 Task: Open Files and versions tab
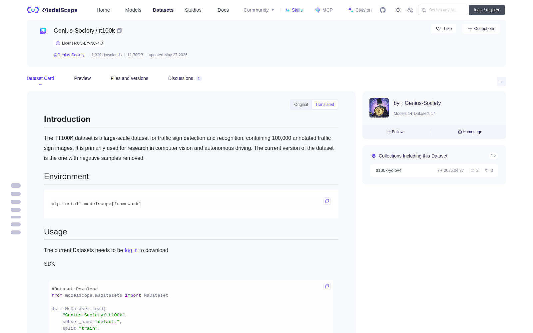(129, 78)
